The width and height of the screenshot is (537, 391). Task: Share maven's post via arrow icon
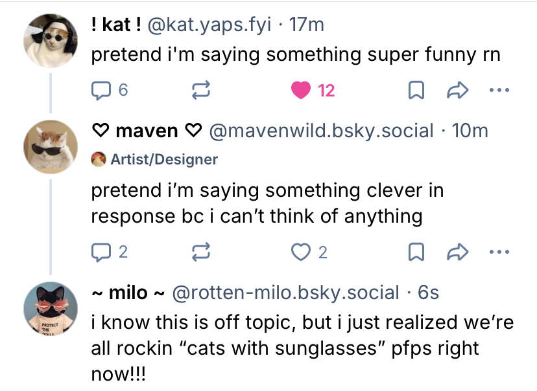pyautogui.click(x=459, y=252)
